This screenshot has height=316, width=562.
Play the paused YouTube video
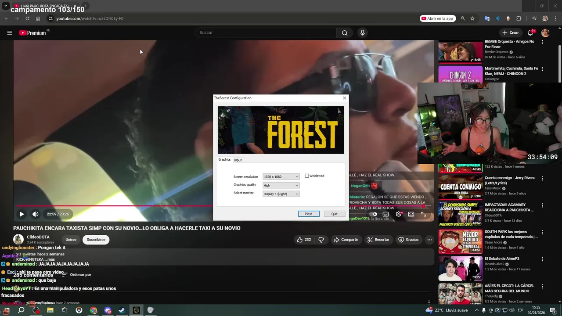(x=22, y=214)
